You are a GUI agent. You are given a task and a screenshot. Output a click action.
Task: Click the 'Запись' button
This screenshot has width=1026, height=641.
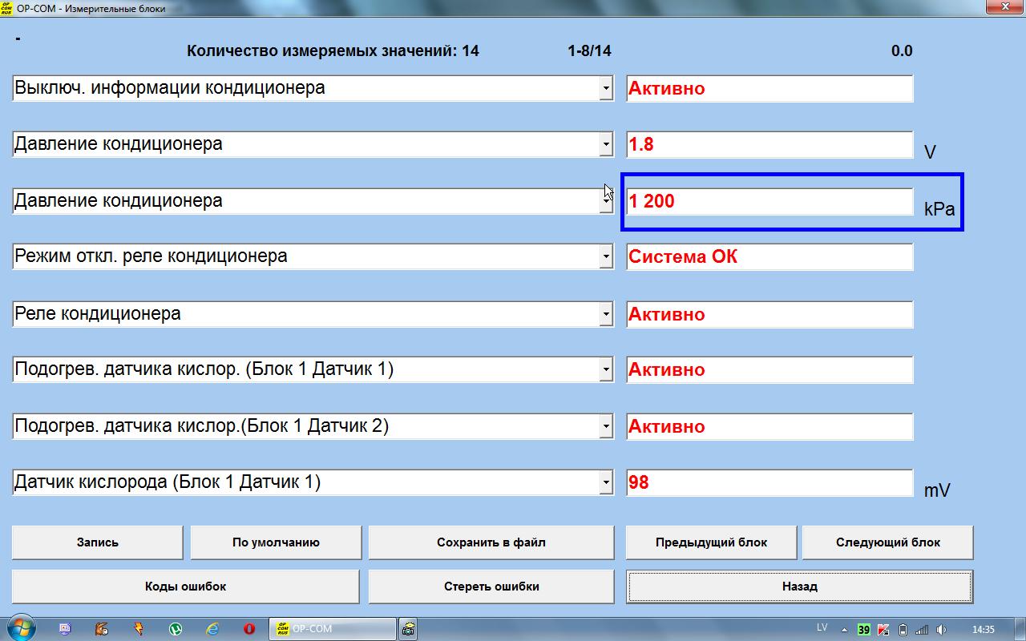click(x=98, y=542)
